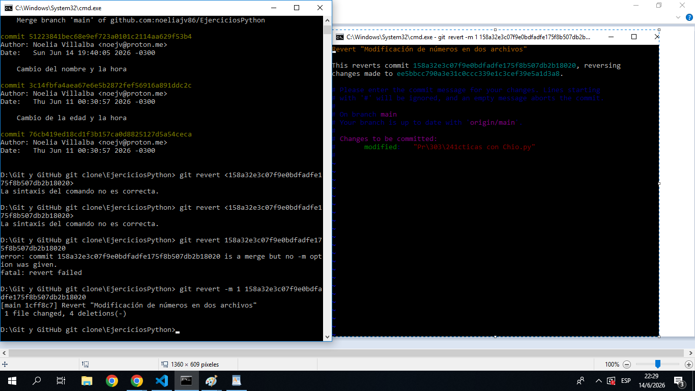
Task: Click the security alert tray icon
Action: (611, 381)
